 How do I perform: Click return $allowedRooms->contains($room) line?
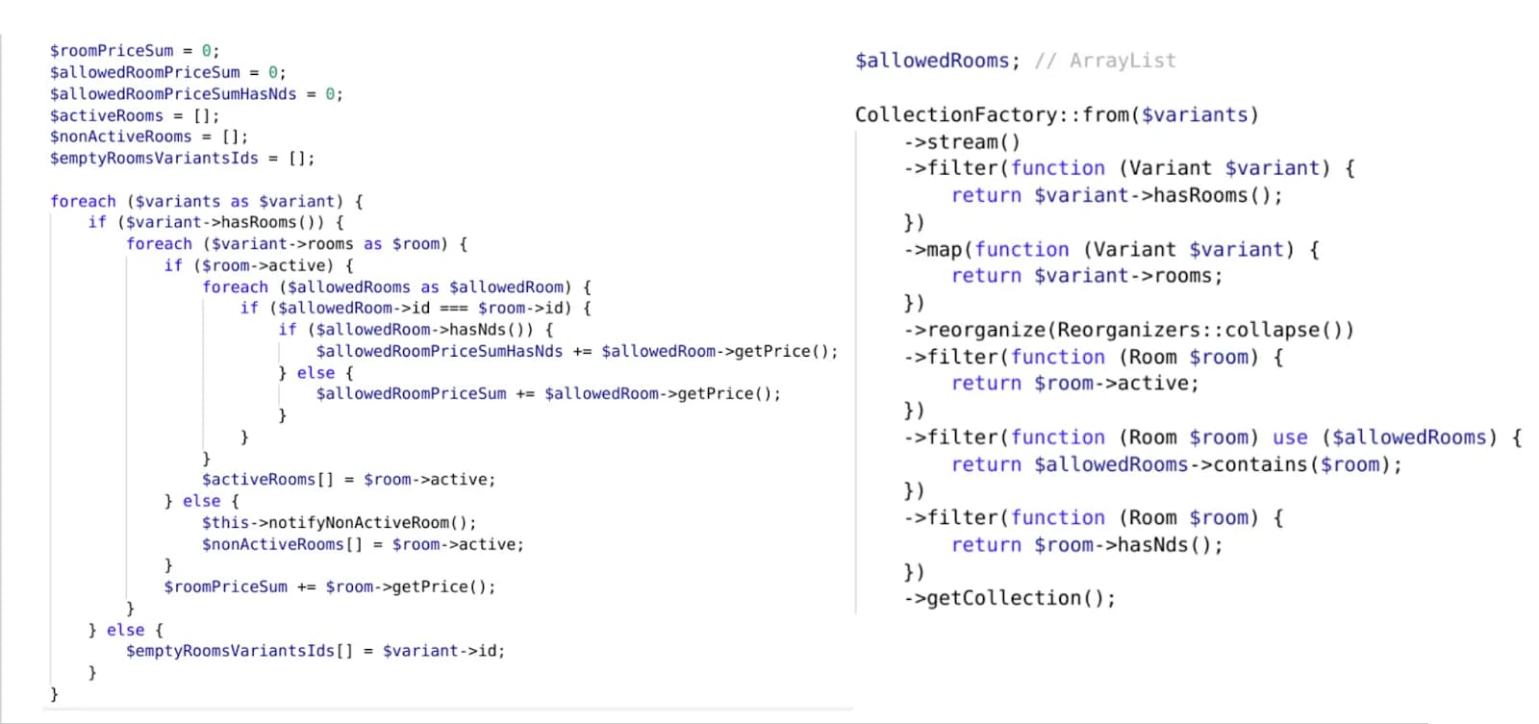(x=1177, y=464)
